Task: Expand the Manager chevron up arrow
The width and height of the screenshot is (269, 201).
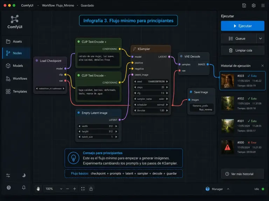Action: 228,189
